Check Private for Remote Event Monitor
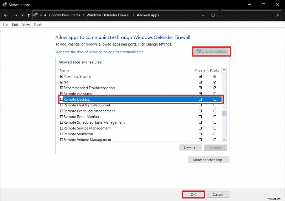The width and height of the screenshot is (285, 201). 200,117
